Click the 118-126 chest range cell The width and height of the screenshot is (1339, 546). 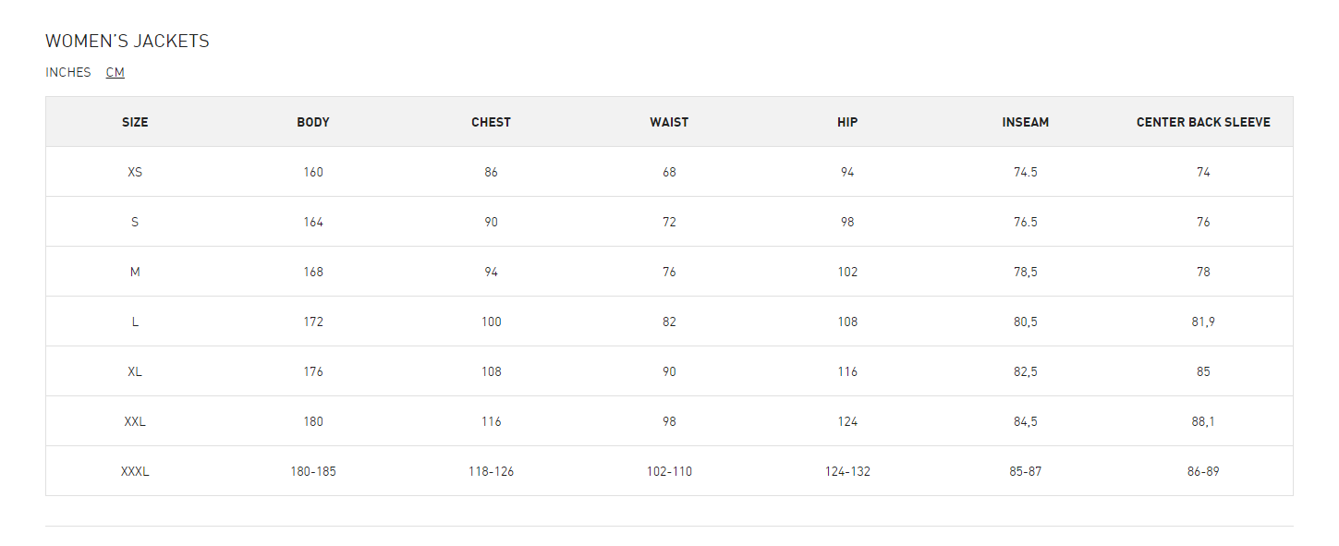491,471
